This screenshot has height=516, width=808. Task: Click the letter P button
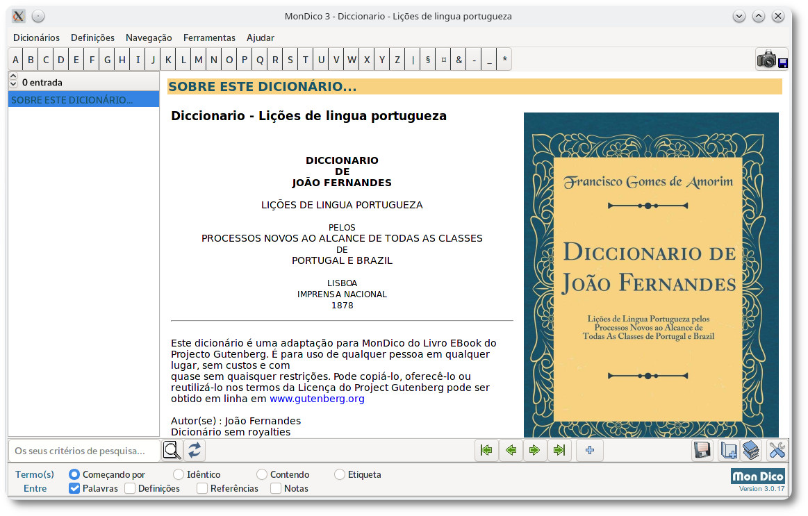click(x=245, y=59)
